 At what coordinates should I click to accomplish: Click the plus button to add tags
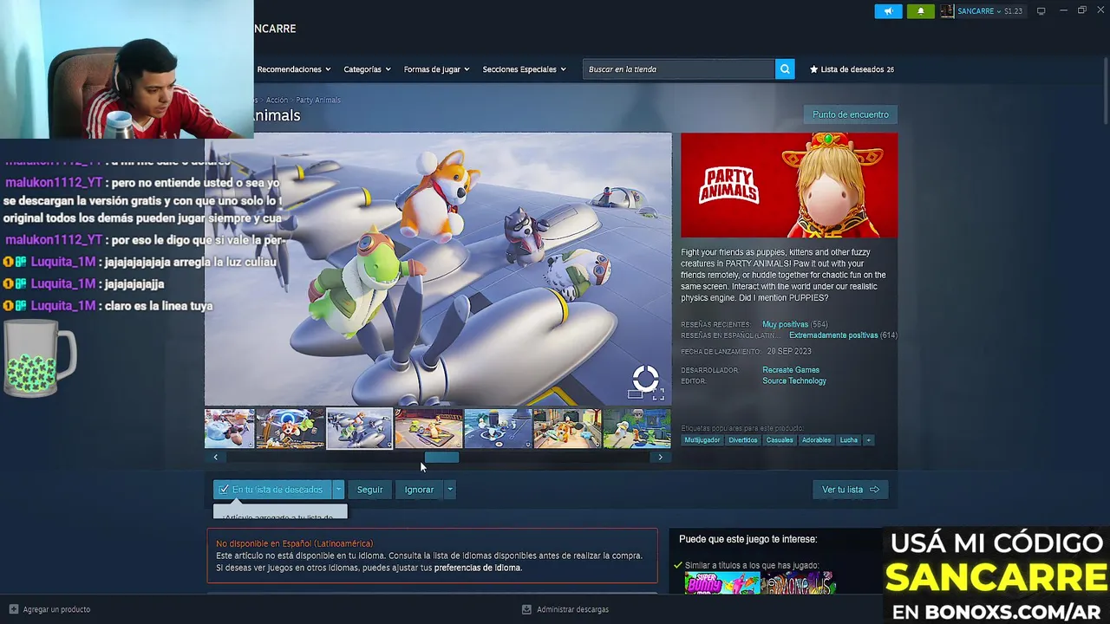click(x=868, y=440)
